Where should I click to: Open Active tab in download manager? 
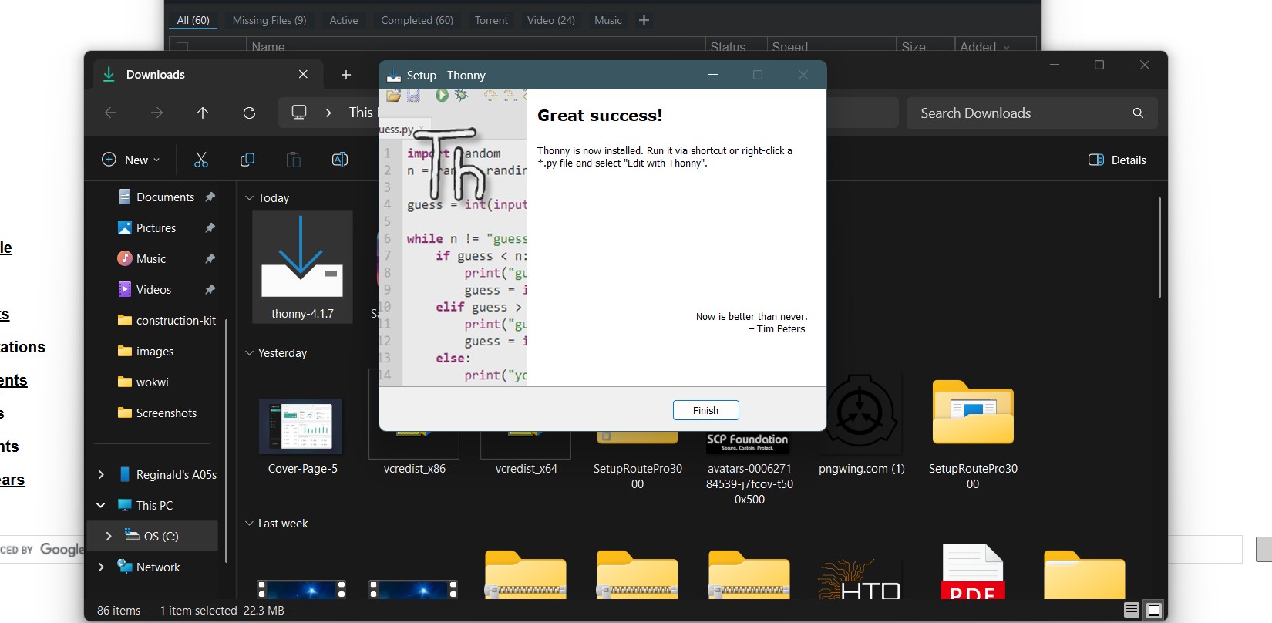pyautogui.click(x=343, y=20)
